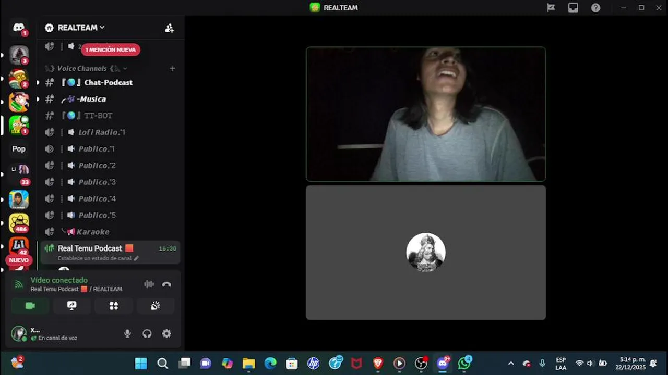Open the server with 33 notifications
The image size is (668, 375).
tap(19, 173)
